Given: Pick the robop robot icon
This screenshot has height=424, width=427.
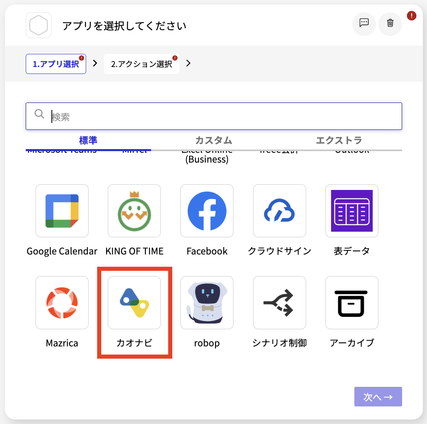Looking at the screenshot, I should 207,303.
